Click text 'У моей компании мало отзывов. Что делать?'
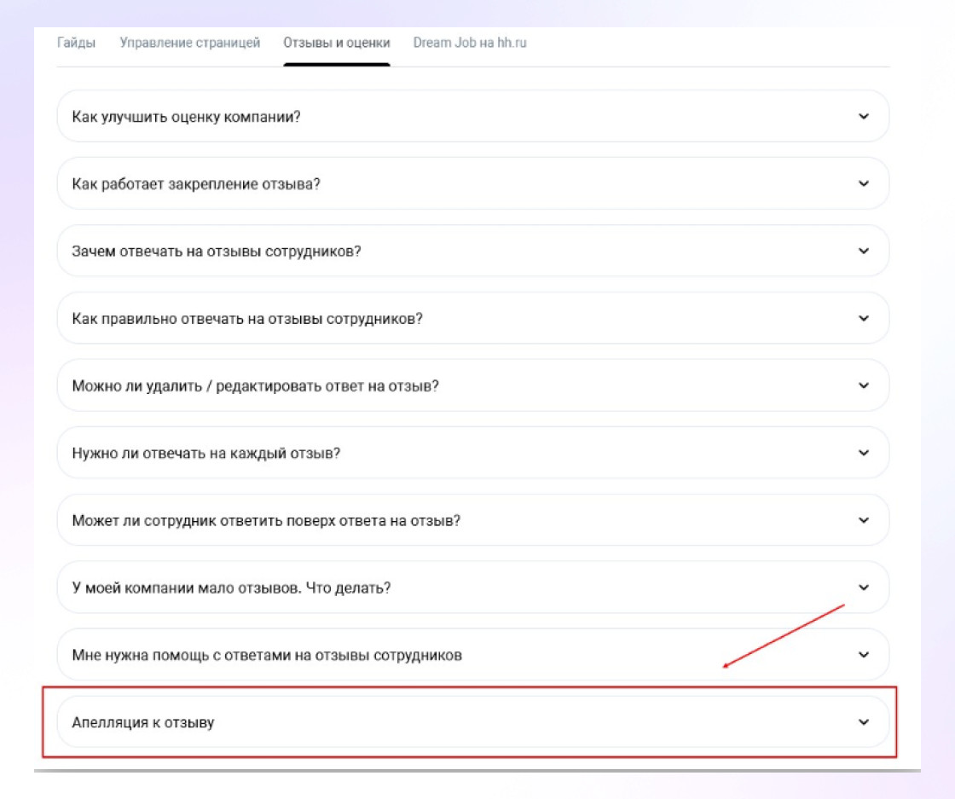The width and height of the screenshot is (955, 799). [231, 588]
